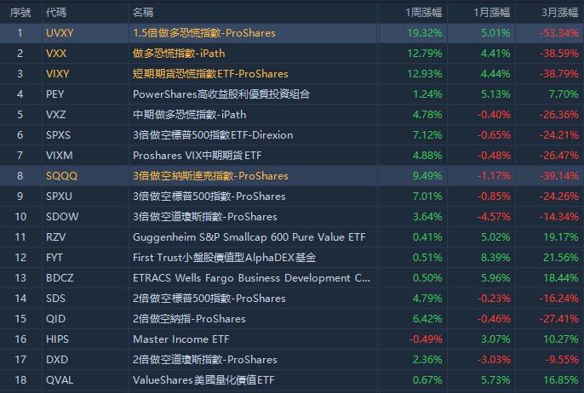Select the VXZ ticker code

56,115
